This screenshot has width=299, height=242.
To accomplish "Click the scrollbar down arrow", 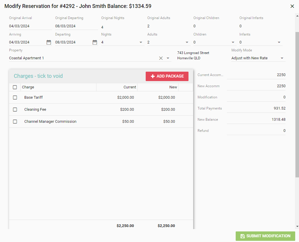I will (x=297, y=226).
